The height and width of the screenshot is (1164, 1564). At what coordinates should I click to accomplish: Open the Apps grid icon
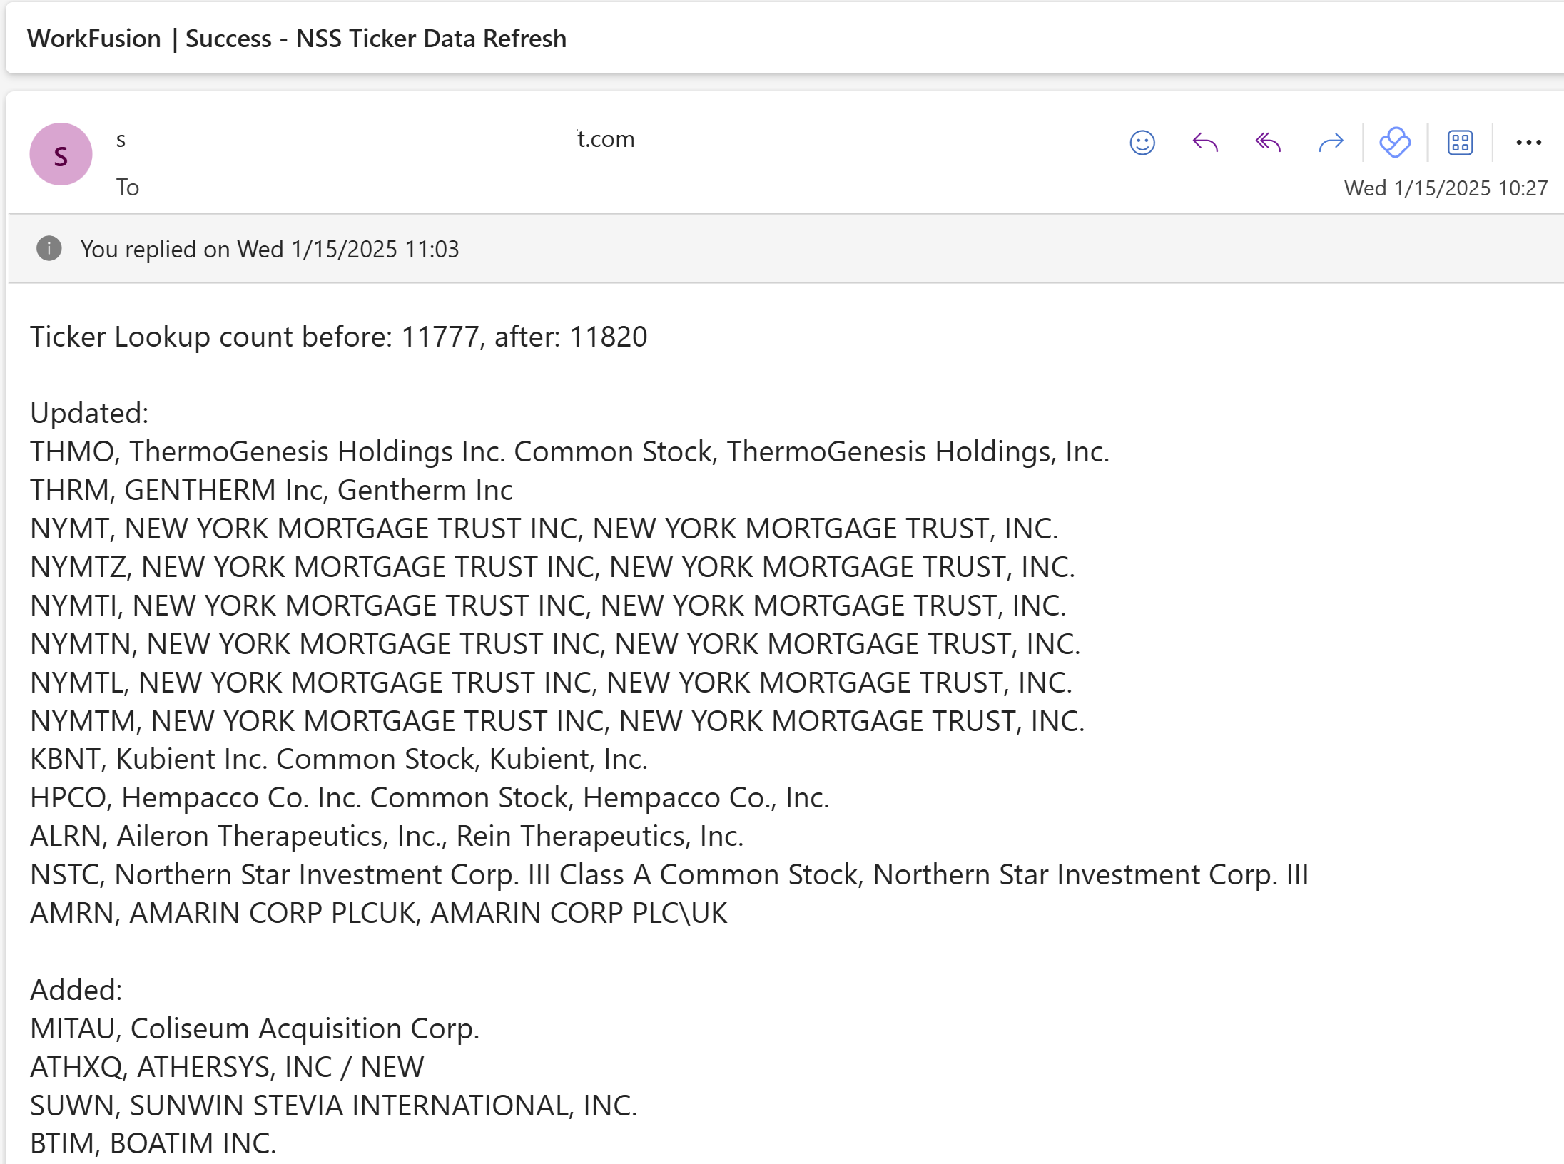point(1460,143)
